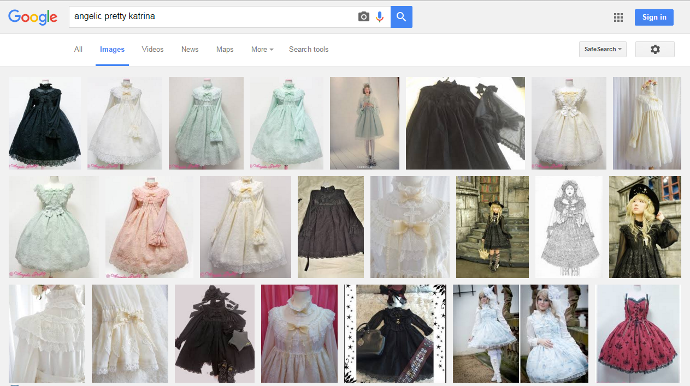
Task: Open the girl on stone steps thumbnail
Action: 492,227
